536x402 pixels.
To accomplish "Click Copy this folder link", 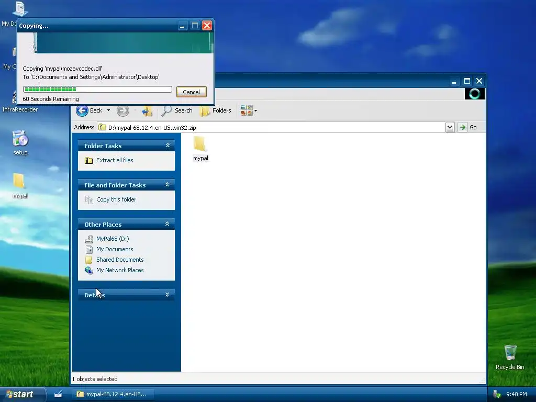I will click(x=116, y=199).
